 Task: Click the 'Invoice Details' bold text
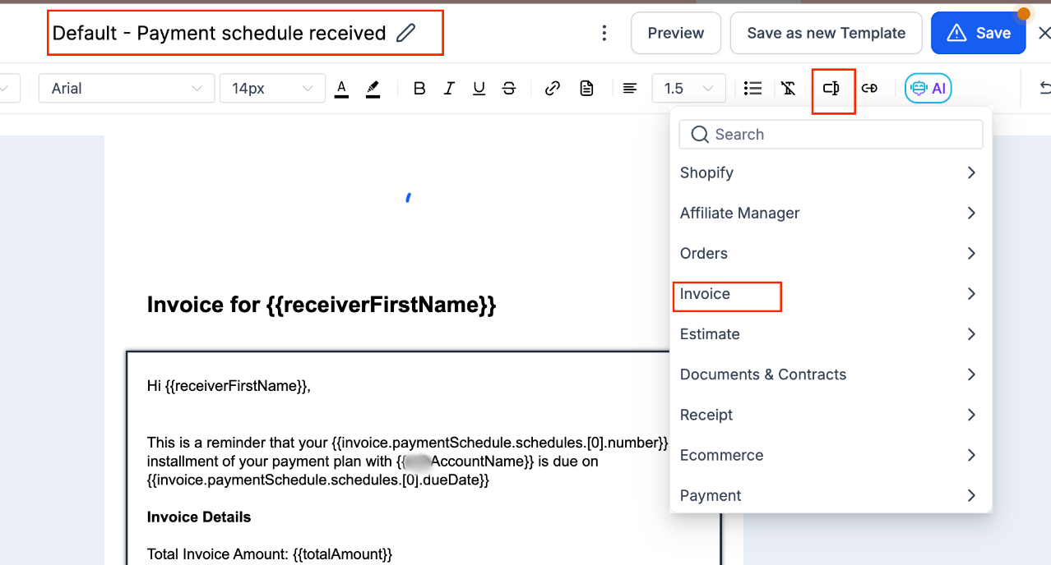(199, 517)
